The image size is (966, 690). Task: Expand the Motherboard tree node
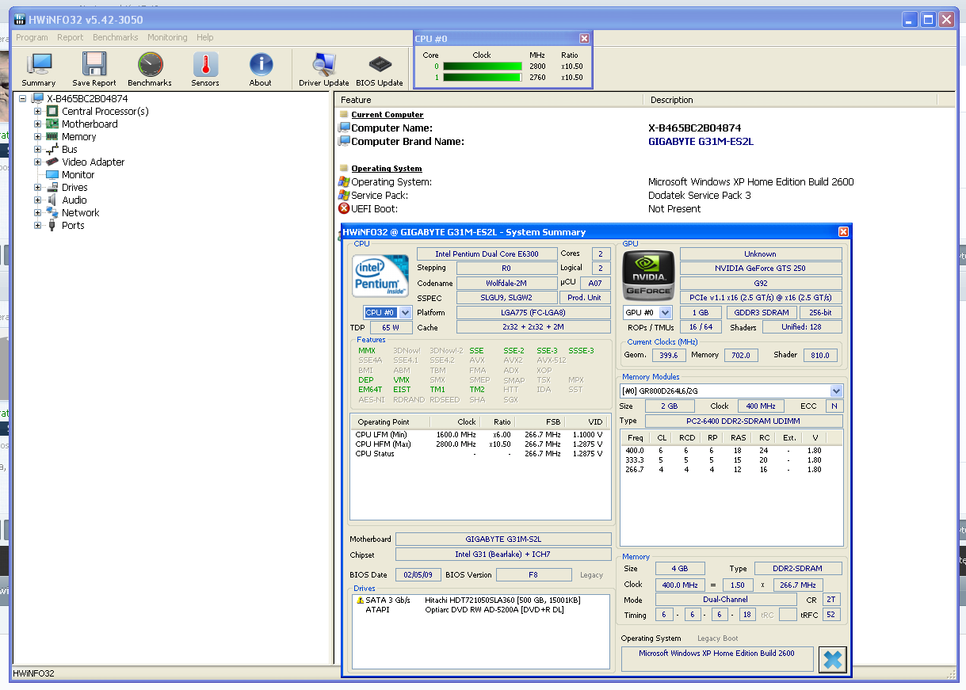[37, 124]
